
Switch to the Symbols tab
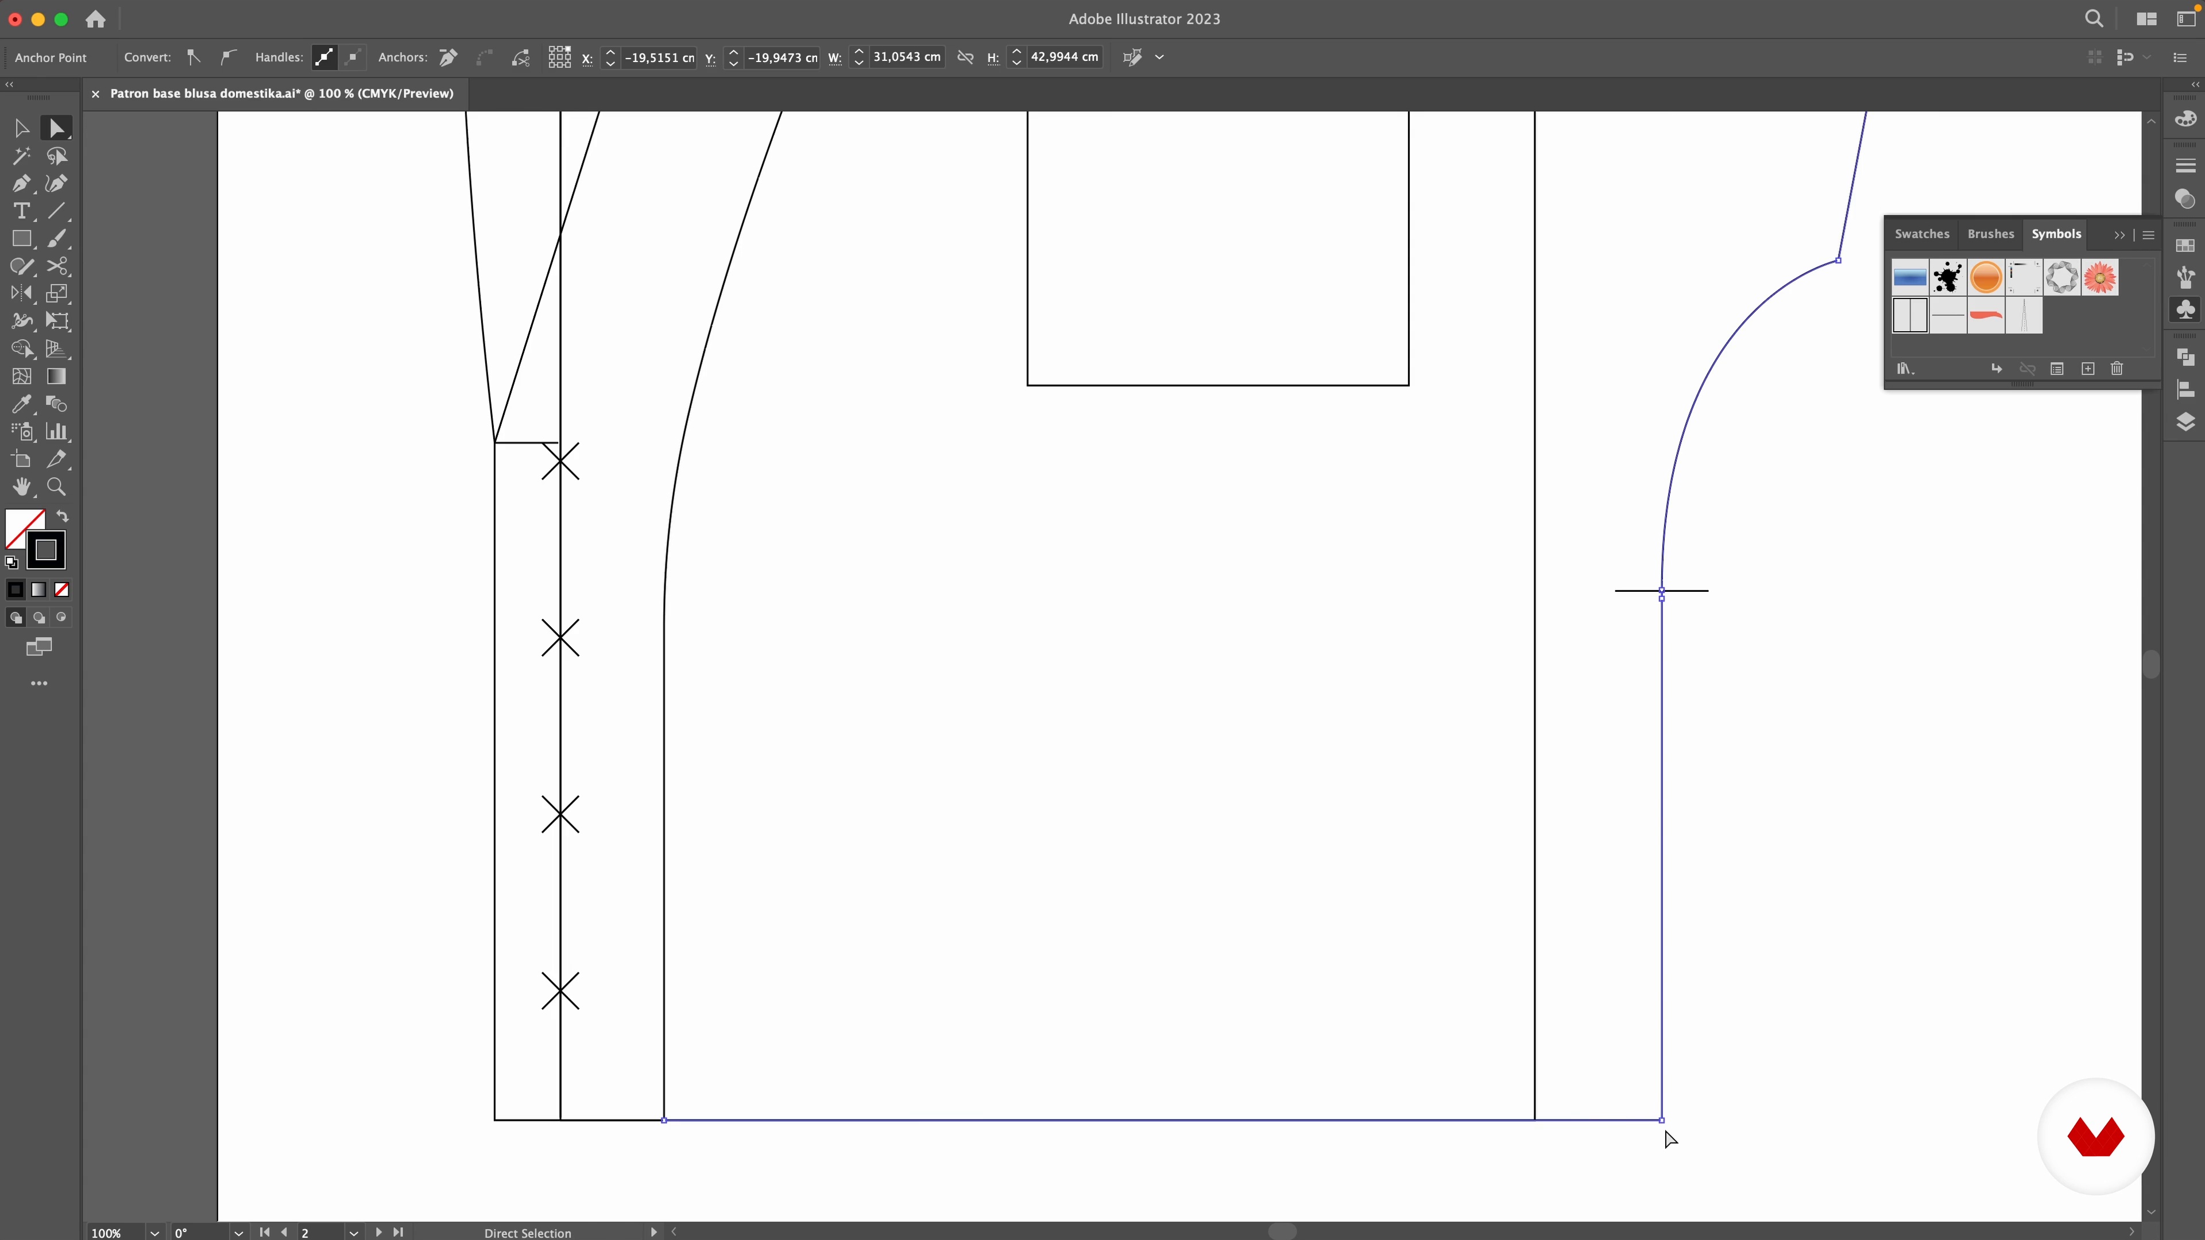click(x=2056, y=234)
